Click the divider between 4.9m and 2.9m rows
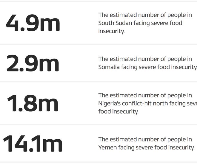This screenshot has width=197, height=164. tap(98, 44)
